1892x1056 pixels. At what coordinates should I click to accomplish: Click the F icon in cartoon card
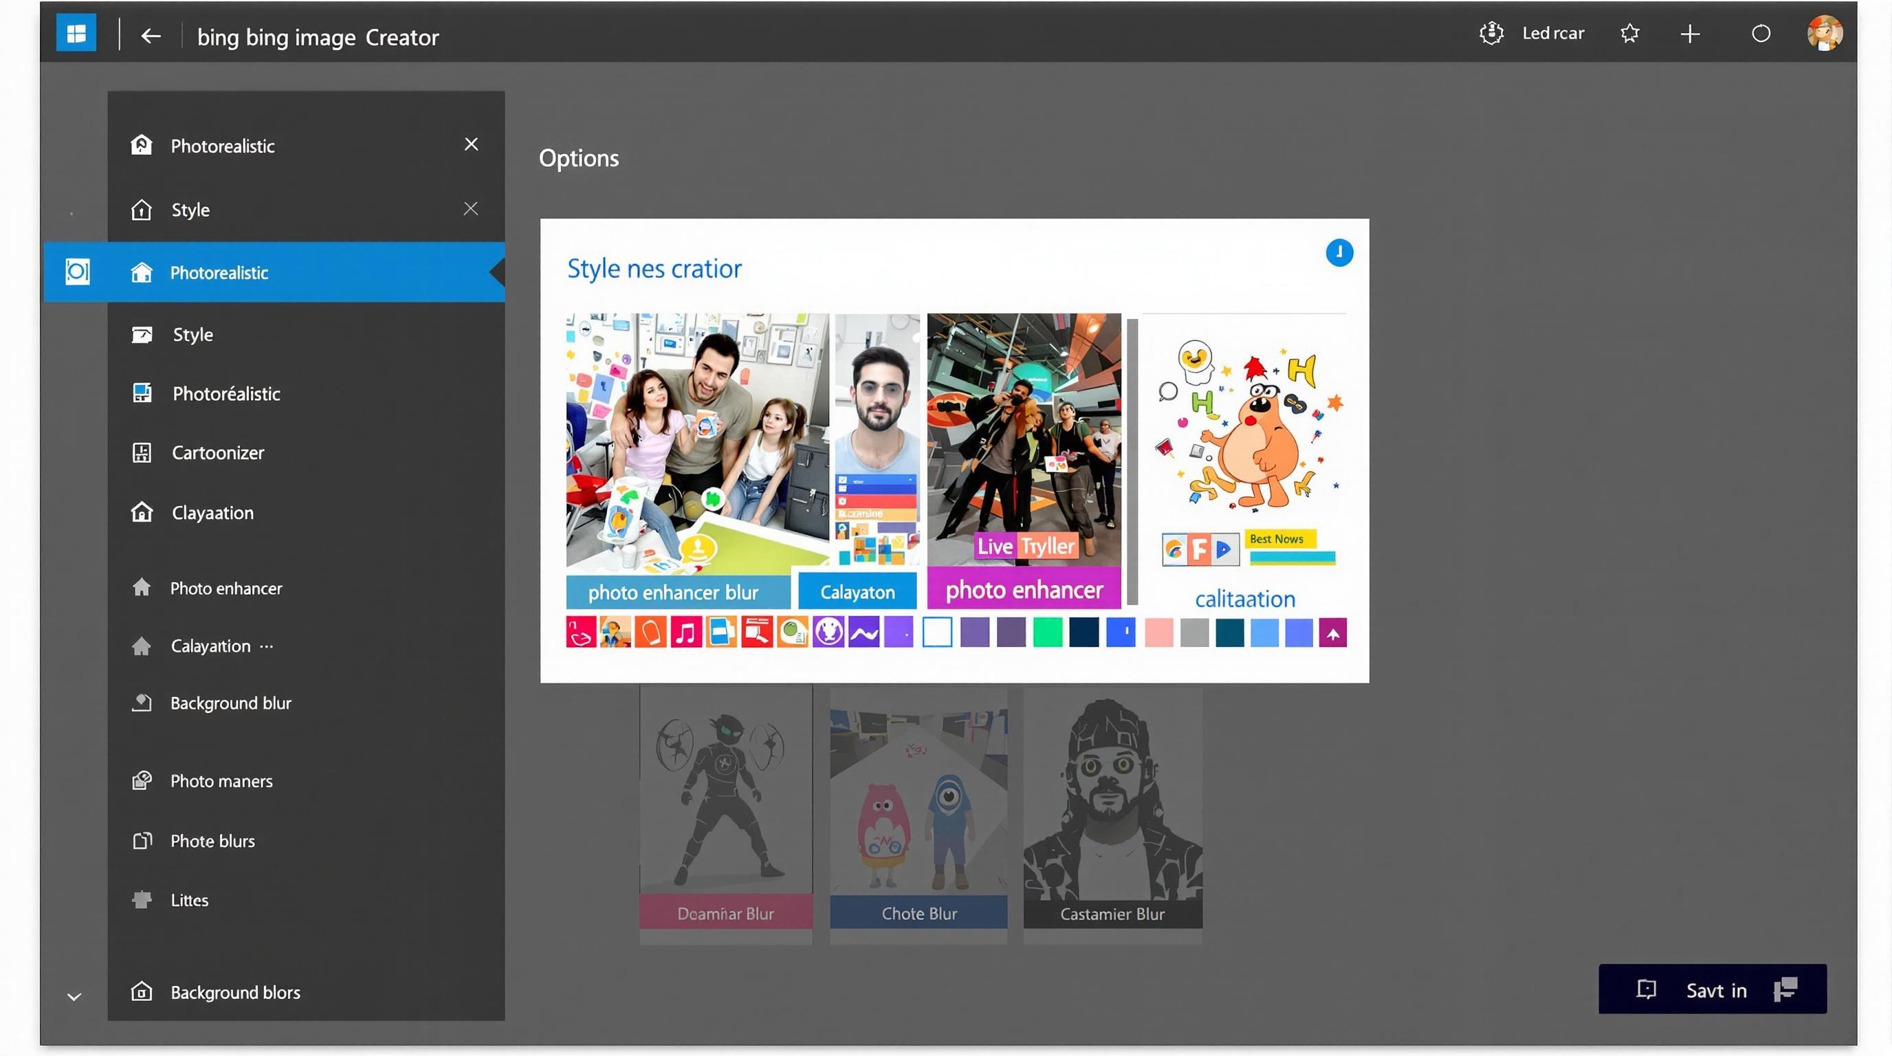1200,549
